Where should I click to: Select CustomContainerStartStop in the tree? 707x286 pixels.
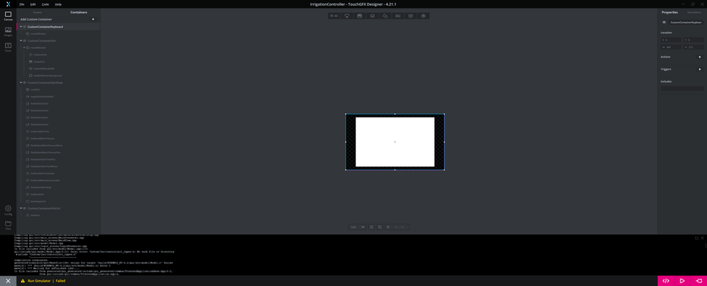coord(45,82)
